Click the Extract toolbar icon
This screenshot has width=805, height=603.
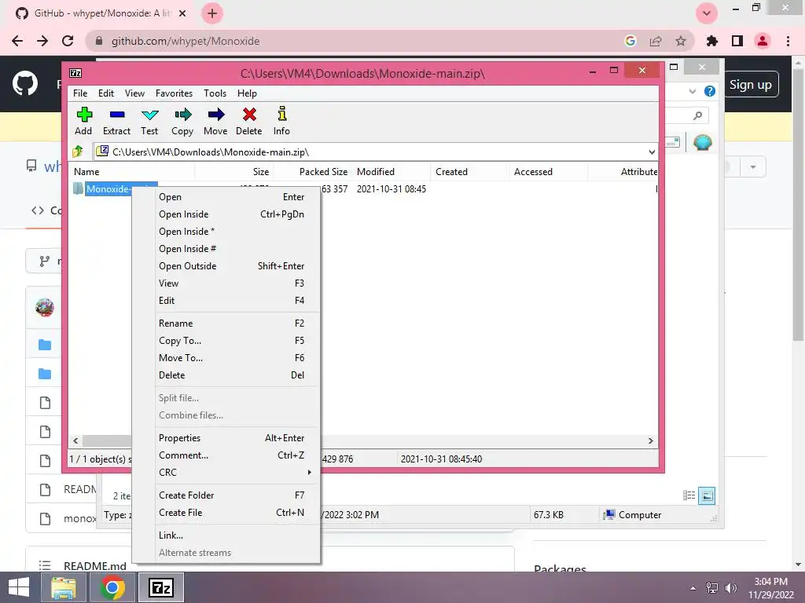pyautogui.click(x=117, y=115)
